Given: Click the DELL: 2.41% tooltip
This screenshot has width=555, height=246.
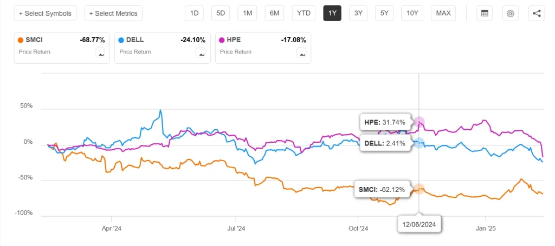Looking at the screenshot, I should click(385, 143).
